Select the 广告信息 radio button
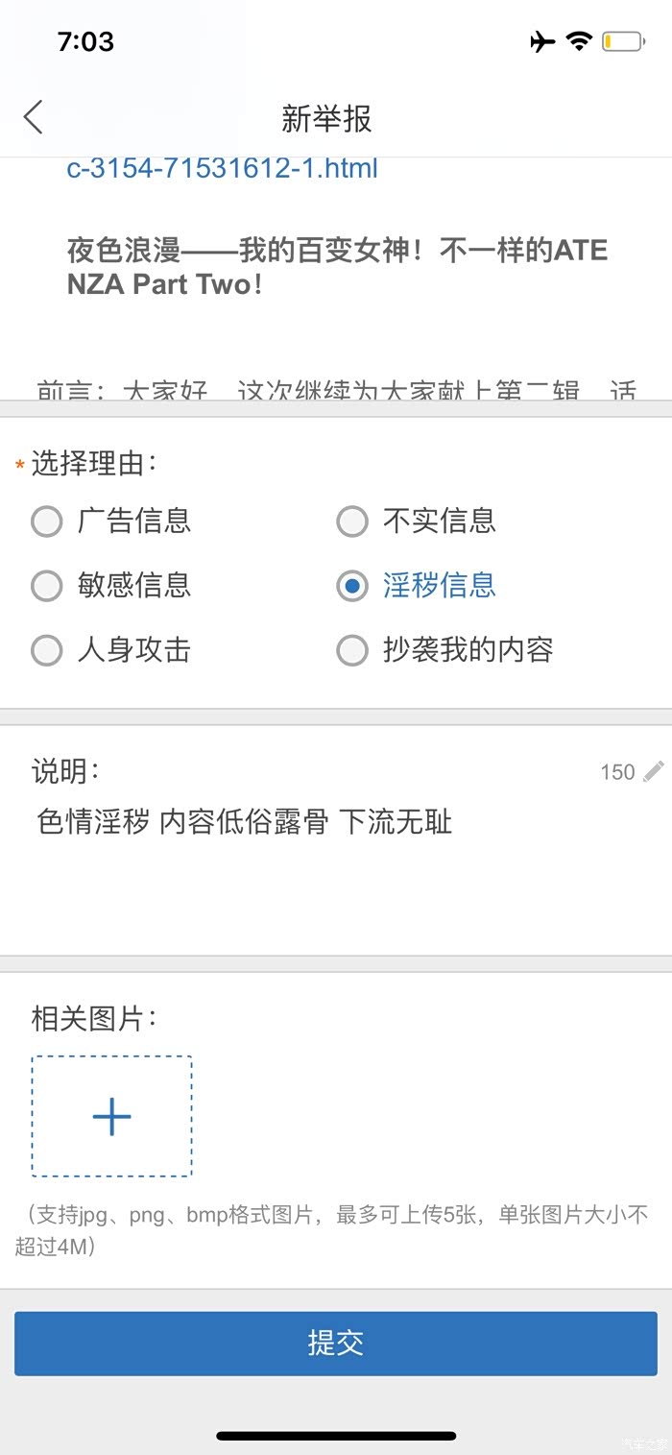Viewport: 672px width, 1455px height. tap(47, 521)
